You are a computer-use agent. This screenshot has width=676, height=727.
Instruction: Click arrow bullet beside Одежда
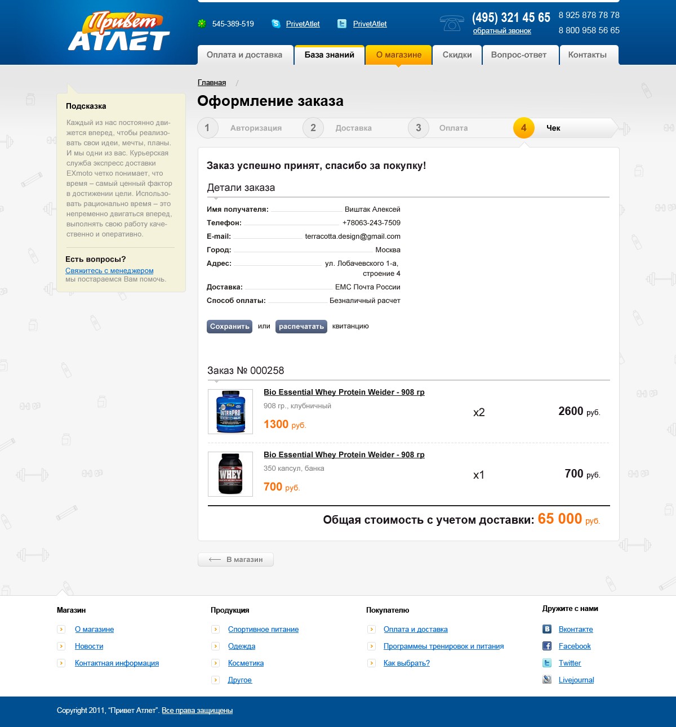[215, 646]
